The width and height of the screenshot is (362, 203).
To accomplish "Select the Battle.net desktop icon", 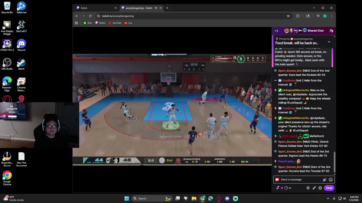I will coord(21,8).
